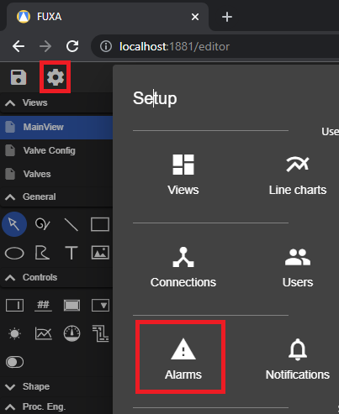Screen dimensions: 339x414
Task: Collapse the Views section
Action: (x=10, y=103)
